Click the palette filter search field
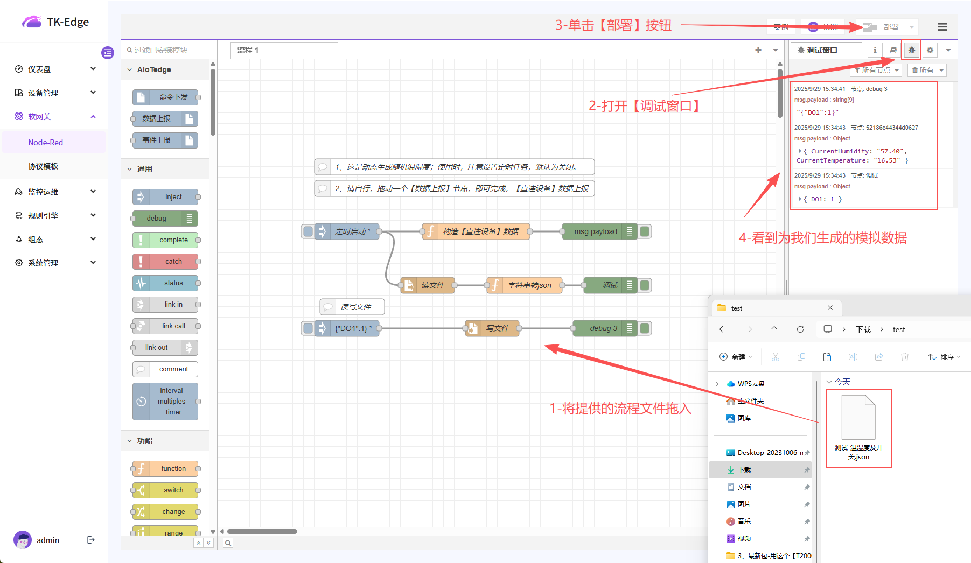This screenshot has width=971, height=563. tap(170, 50)
